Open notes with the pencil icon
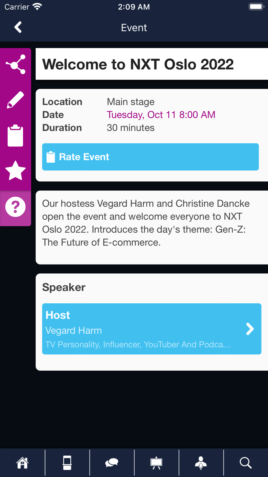This screenshot has height=477, width=268. click(15, 100)
